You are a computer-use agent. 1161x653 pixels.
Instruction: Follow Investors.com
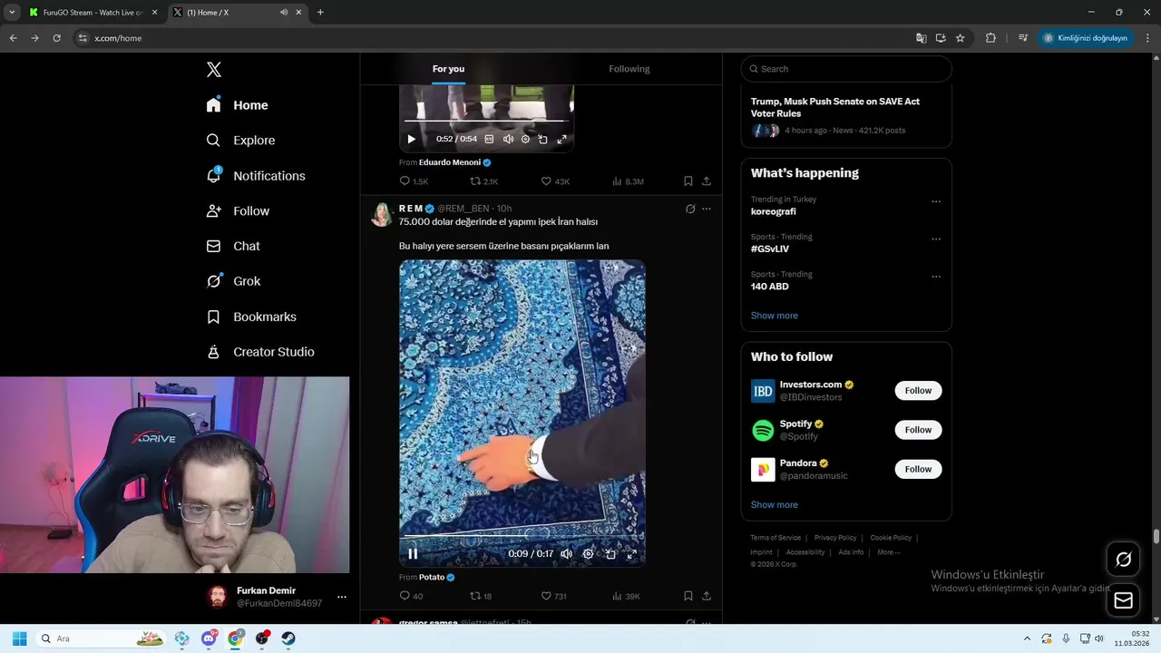tap(918, 391)
